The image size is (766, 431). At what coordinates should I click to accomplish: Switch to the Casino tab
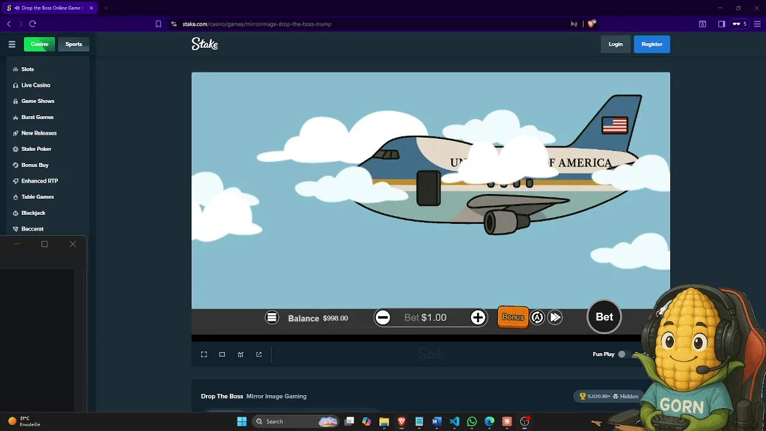click(39, 44)
